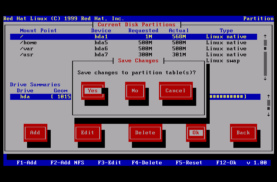Choose No in Save Changes dialog
The image size is (277, 182).
135,91
